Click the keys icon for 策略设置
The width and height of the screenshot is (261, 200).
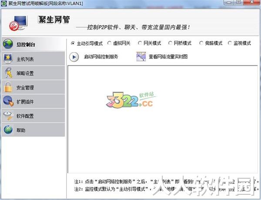click(x=8, y=73)
